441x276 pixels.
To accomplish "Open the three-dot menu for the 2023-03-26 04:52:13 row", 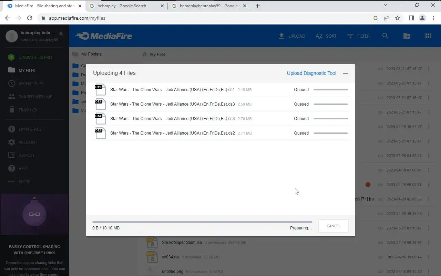I will pos(429,156).
